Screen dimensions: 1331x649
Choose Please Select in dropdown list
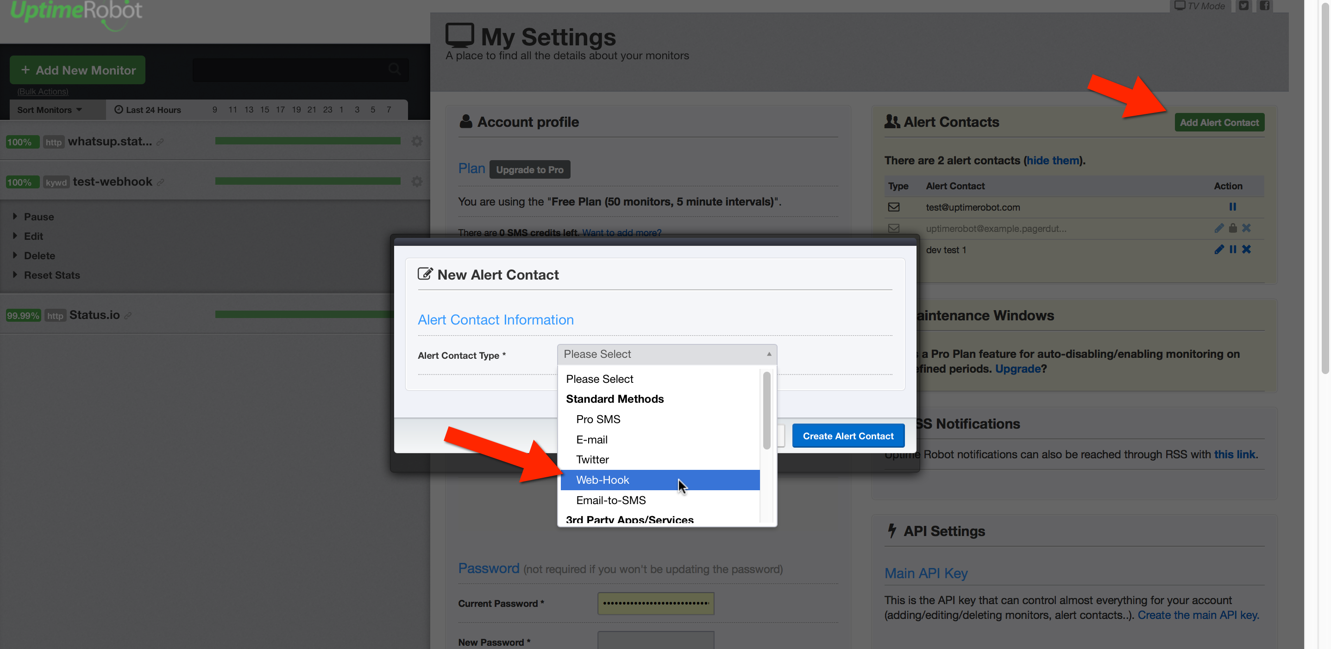coord(660,379)
